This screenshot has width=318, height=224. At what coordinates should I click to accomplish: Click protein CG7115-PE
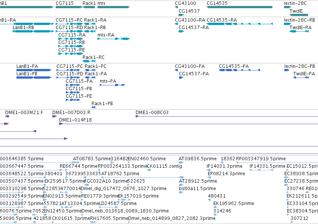tap(79, 96)
